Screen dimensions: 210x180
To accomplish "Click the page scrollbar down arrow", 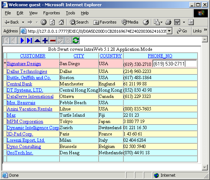I will coord(204,167).
